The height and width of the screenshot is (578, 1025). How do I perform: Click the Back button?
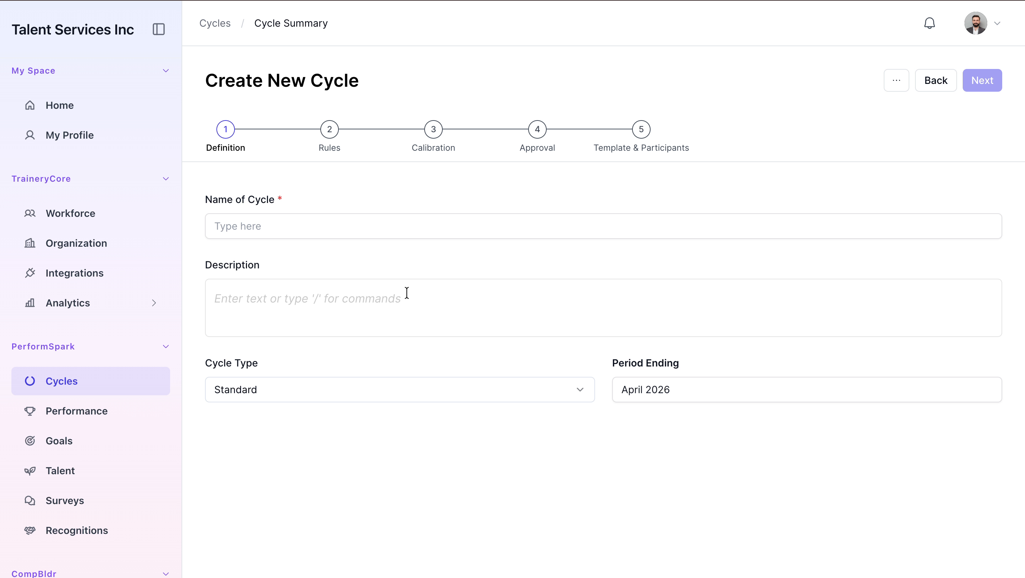click(x=935, y=80)
